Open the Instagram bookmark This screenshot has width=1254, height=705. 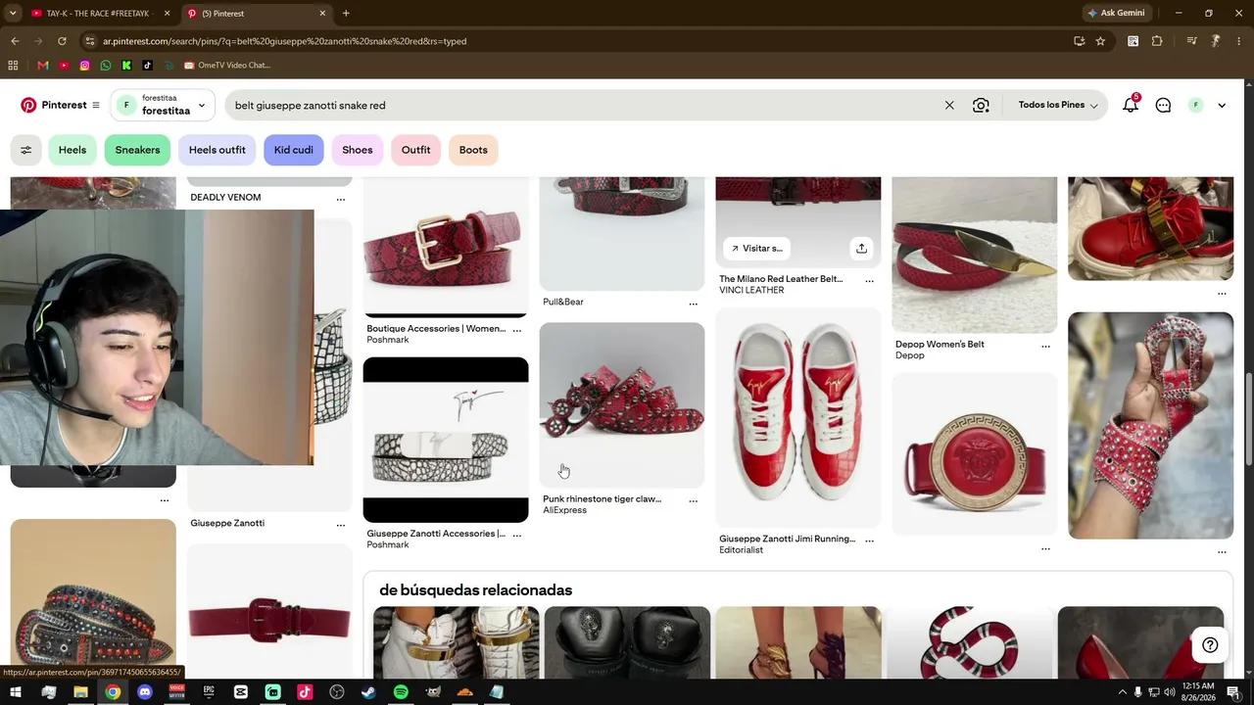tap(85, 66)
